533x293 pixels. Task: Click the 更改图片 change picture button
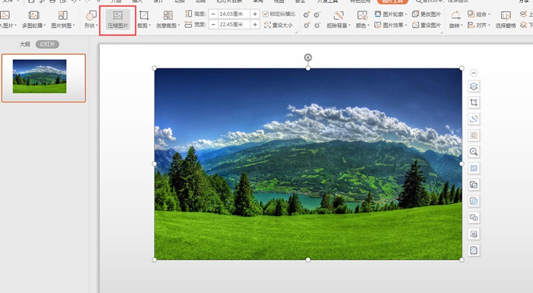tap(426, 14)
